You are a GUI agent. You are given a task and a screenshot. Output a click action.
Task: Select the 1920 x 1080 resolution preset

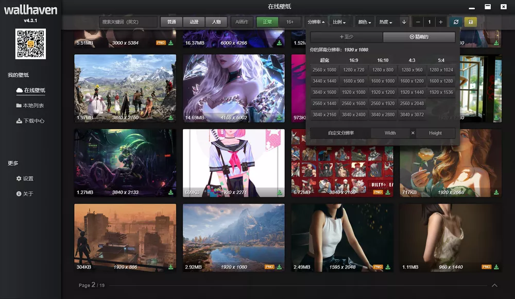[x=353, y=92]
